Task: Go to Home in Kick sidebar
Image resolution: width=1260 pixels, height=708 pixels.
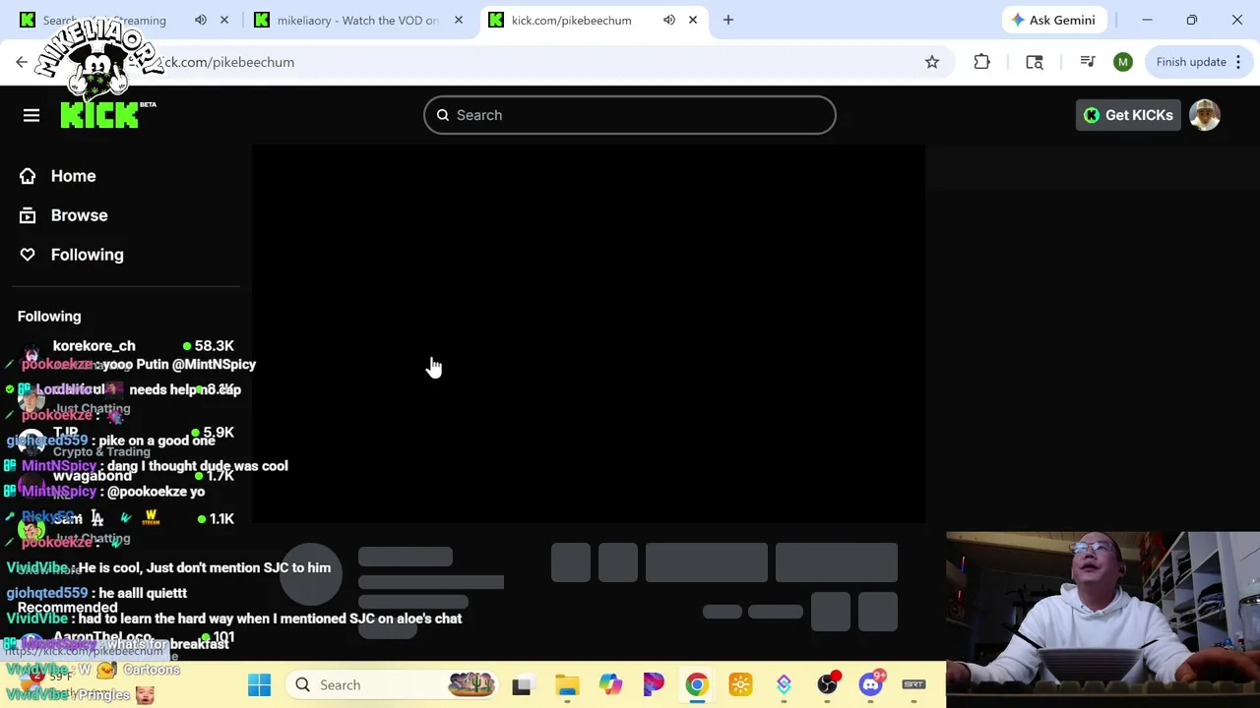Action: pyautogui.click(x=73, y=176)
